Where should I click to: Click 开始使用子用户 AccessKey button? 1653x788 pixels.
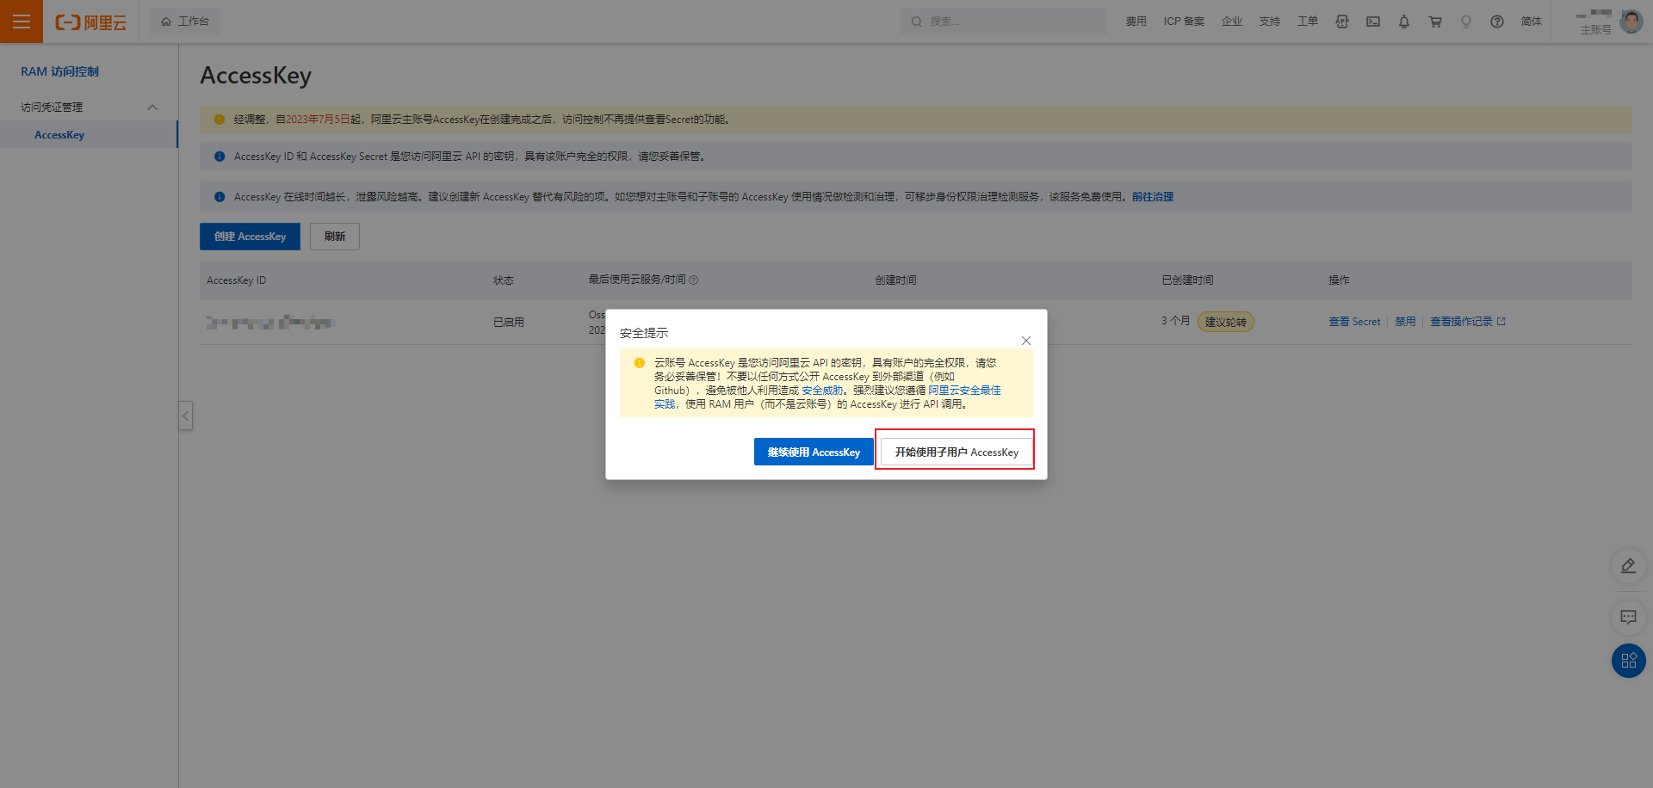coord(957,452)
